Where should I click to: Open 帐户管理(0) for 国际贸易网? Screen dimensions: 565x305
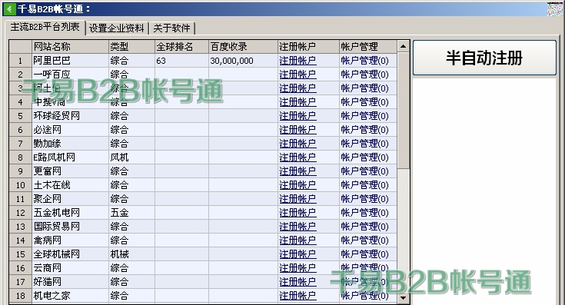[x=364, y=227]
